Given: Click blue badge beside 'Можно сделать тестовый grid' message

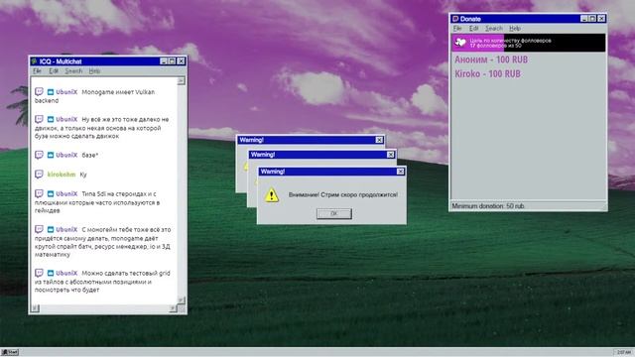Looking at the screenshot, I should pyautogui.click(x=51, y=274).
